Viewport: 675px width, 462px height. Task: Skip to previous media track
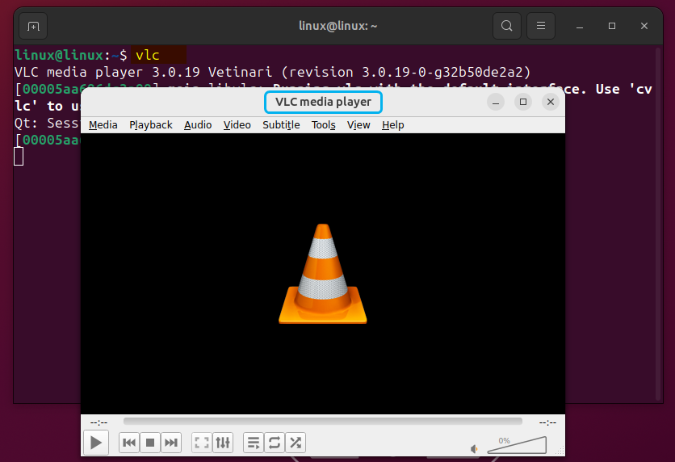click(x=129, y=442)
